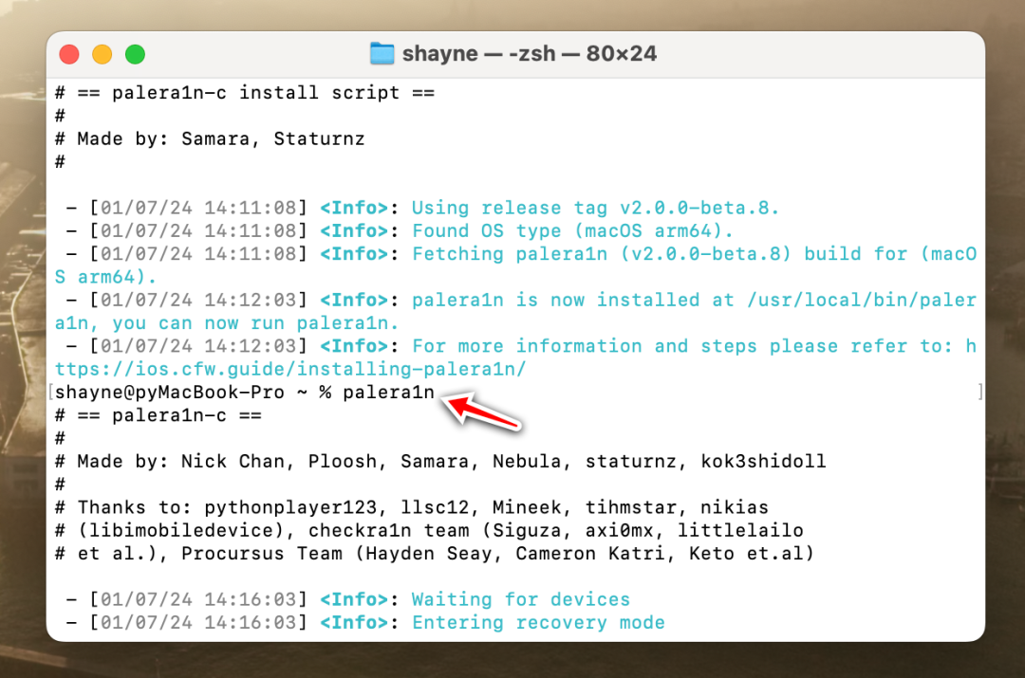Minimize the Terminal window with the yellow button
The height and width of the screenshot is (678, 1025).
[x=102, y=54]
